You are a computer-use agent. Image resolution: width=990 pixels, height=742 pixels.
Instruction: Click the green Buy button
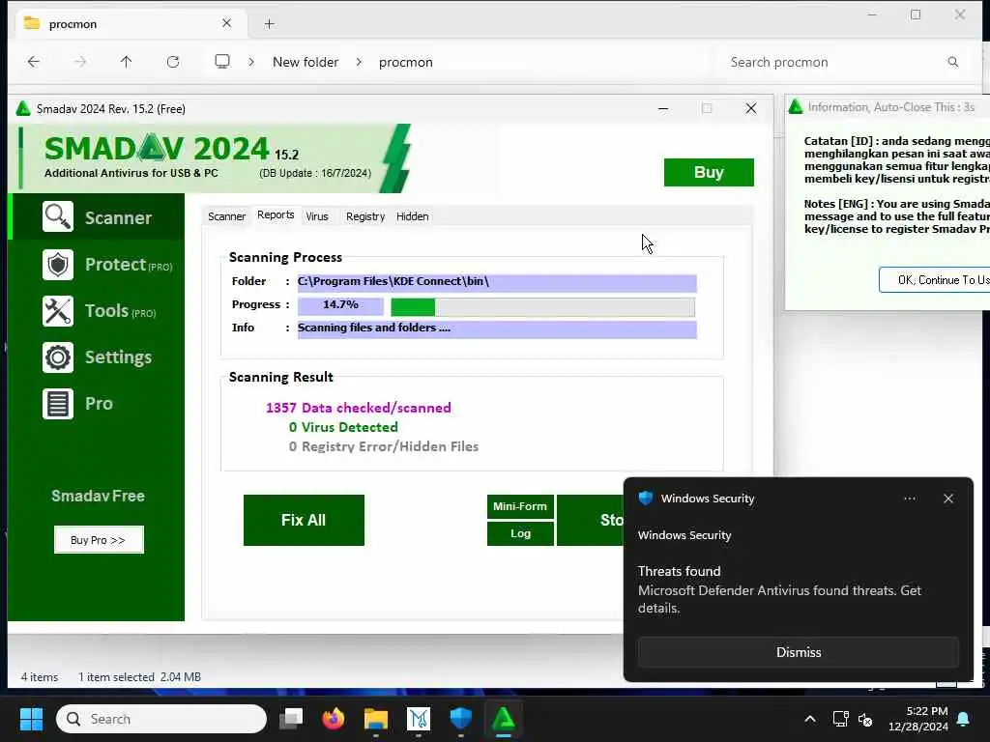point(709,172)
